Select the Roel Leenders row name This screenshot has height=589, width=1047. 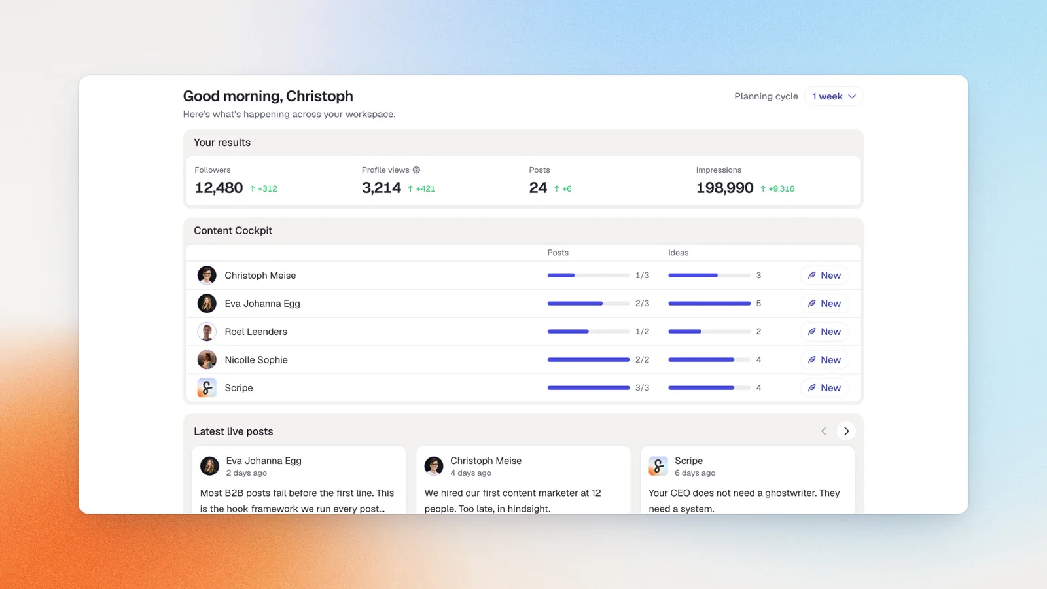click(256, 332)
